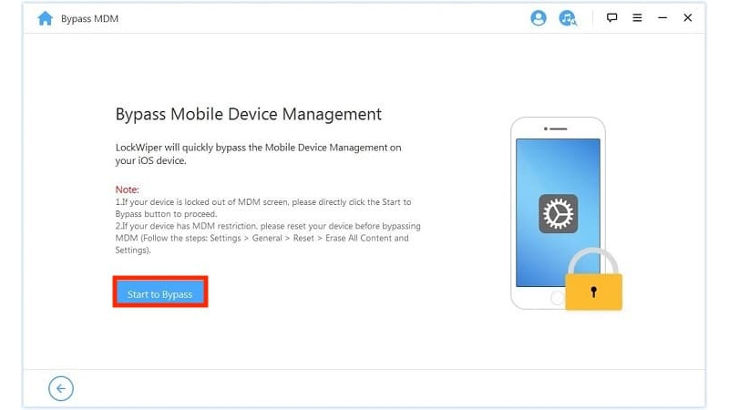Go to the Home screen icon
The height and width of the screenshot is (410, 729).
click(x=45, y=18)
